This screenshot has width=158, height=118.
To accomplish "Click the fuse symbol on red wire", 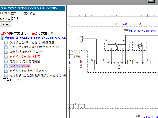I will coord(81,39).
